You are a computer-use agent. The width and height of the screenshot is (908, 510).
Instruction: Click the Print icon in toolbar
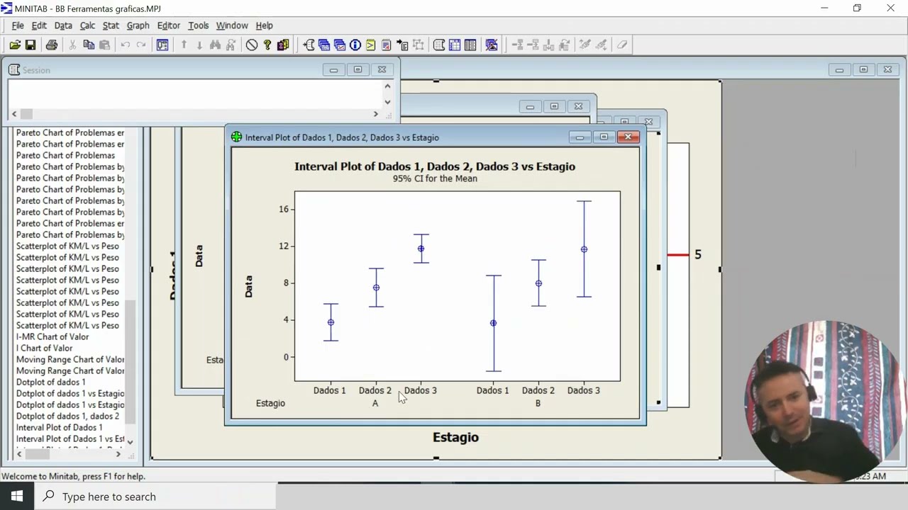point(52,45)
